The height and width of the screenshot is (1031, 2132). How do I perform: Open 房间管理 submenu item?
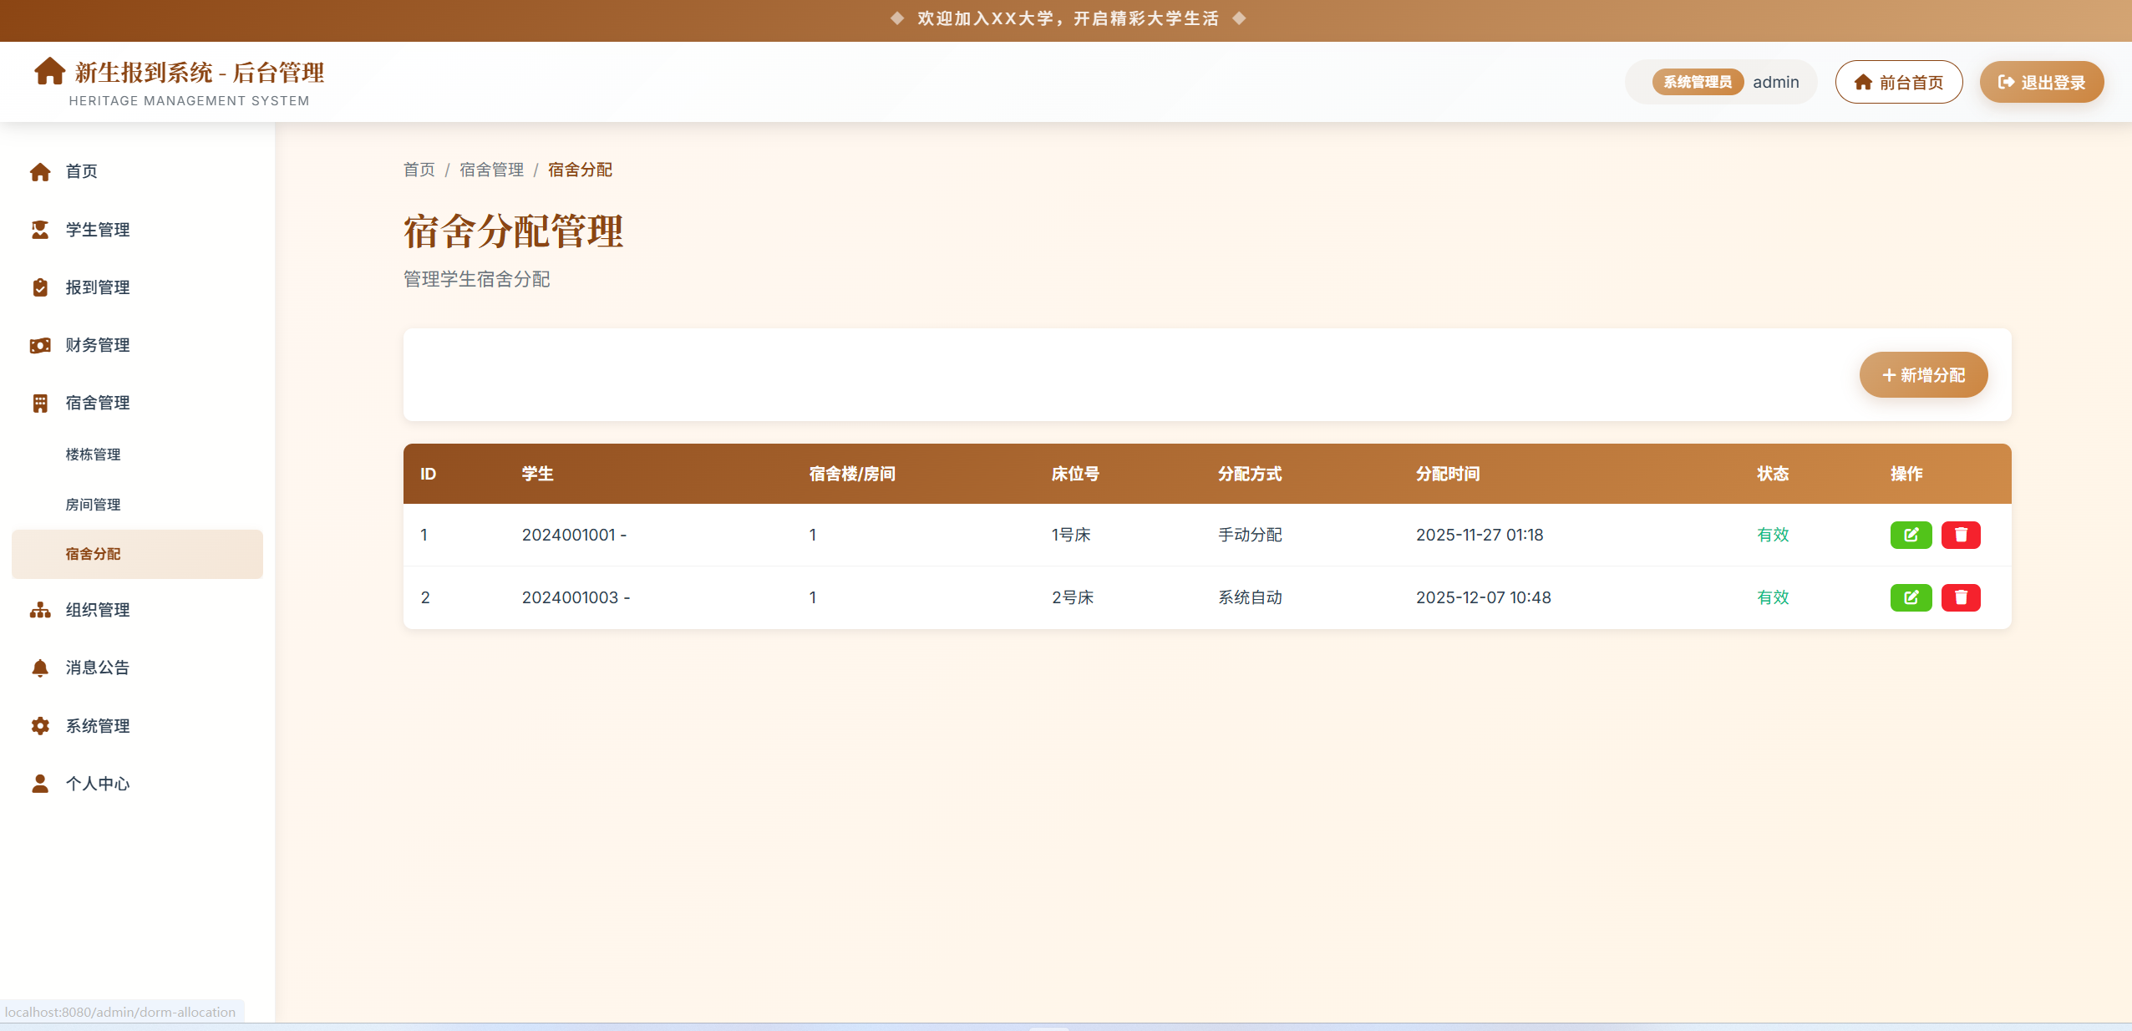93,505
